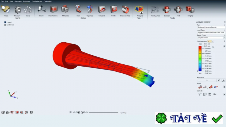Toggle Undefined layer color box
The height and width of the screenshot is (127, 226).
coord(5,25)
